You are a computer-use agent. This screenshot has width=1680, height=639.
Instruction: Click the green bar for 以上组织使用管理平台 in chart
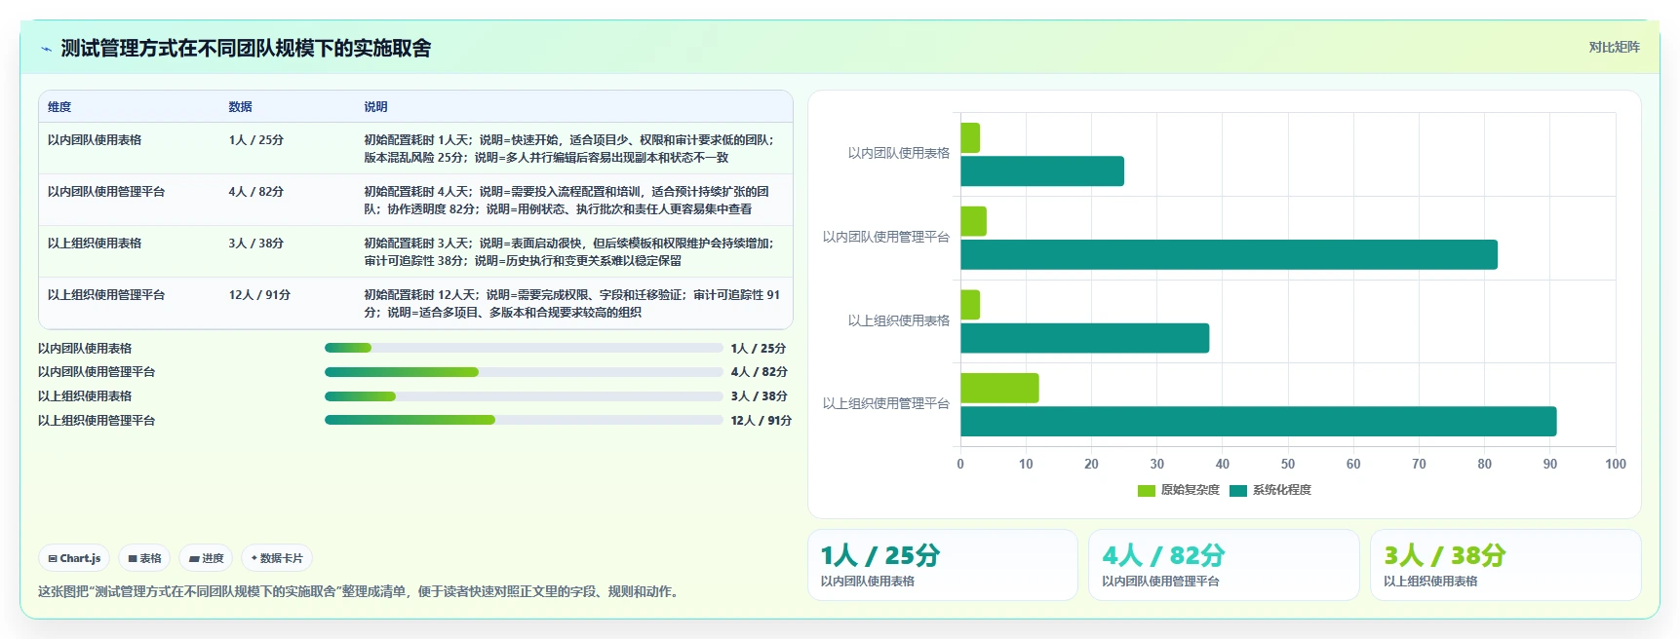[x=999, y=388]
